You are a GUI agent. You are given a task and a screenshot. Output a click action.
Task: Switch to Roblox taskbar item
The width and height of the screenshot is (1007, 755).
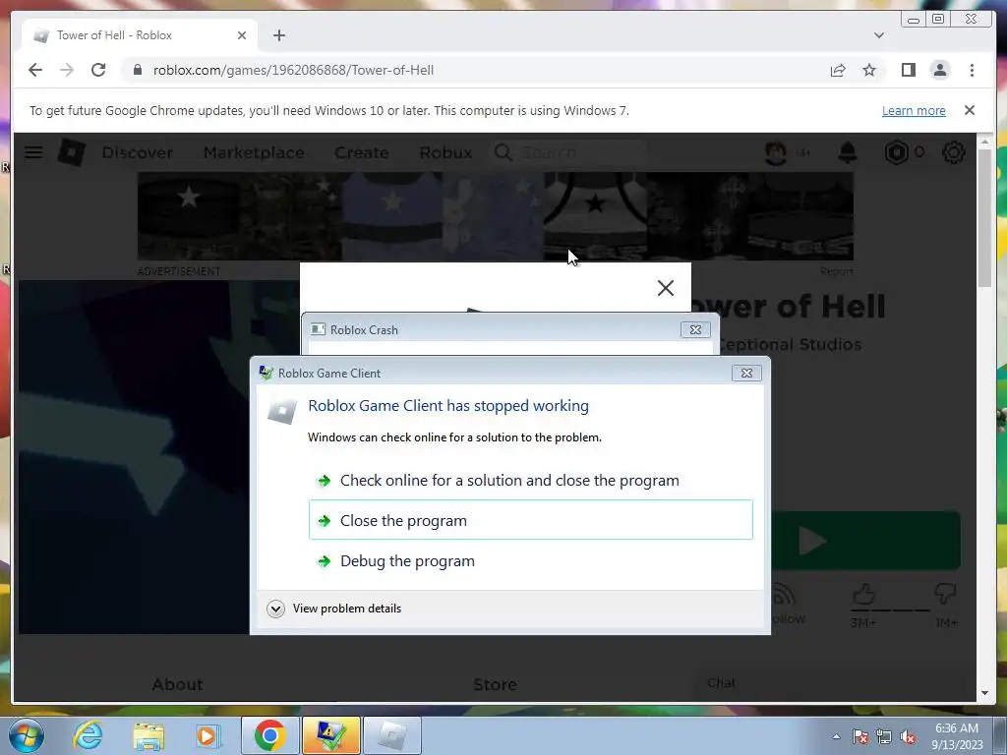click(x=392, y=735)
